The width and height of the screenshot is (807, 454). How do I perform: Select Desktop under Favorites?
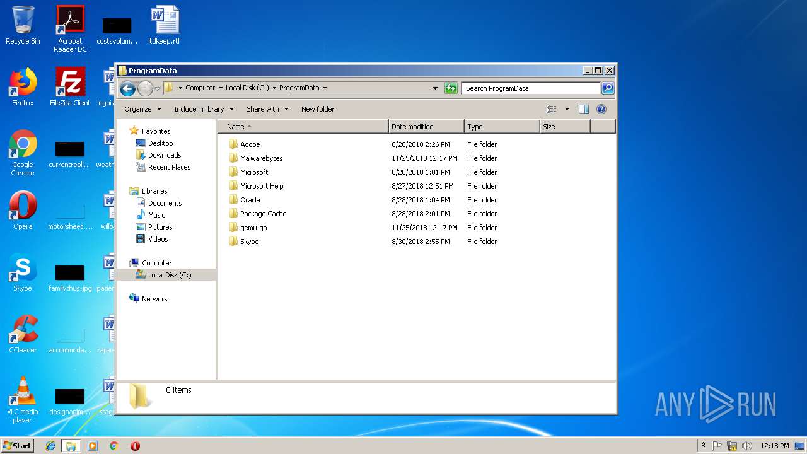pos(160,143)
